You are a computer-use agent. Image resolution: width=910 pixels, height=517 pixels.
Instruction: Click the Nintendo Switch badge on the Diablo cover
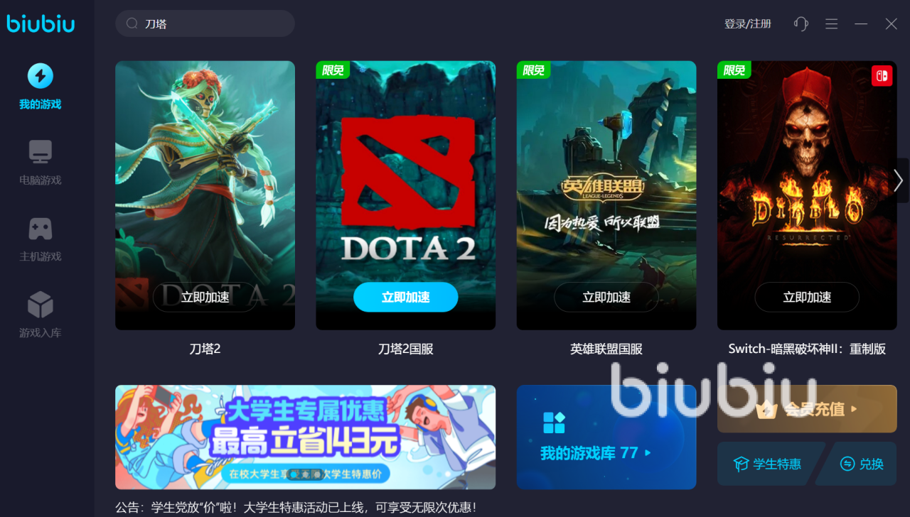pos(882,76)
